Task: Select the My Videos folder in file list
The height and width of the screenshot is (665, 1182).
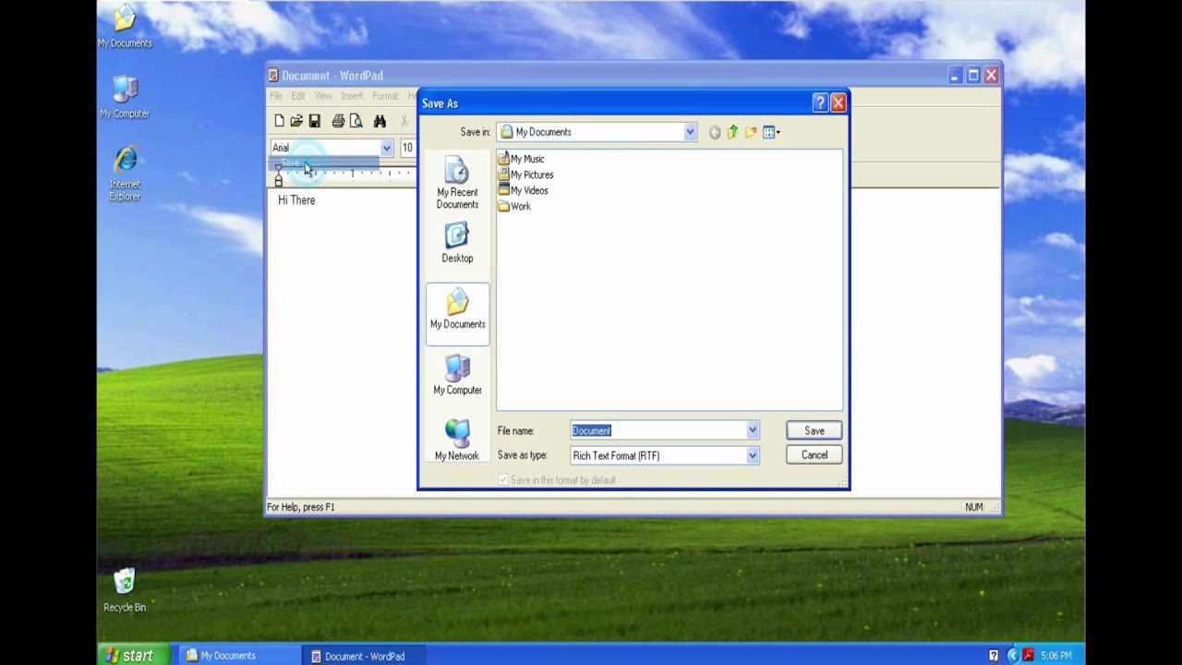Action: coord(523,190)
